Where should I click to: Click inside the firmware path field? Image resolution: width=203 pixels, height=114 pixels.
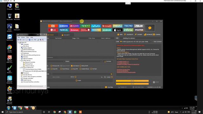point(81,74)
